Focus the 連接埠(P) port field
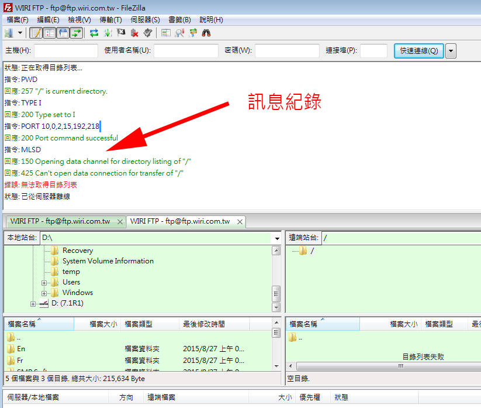The height and width of the screenshot is (408, 481). [x=373, y=51]
